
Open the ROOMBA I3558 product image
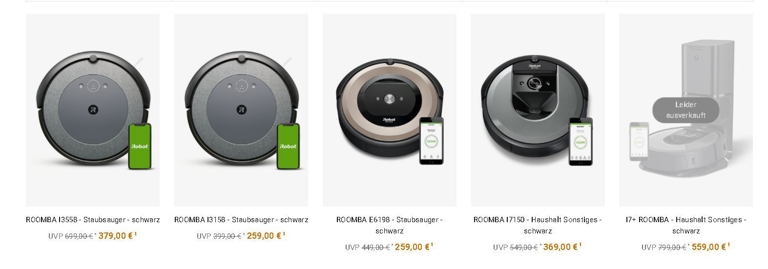pyautogui.click(x=93, y=110)
